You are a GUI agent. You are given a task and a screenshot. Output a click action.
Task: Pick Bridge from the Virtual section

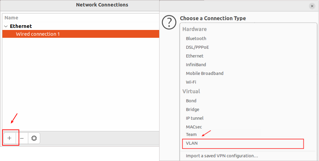pos(193,110)
